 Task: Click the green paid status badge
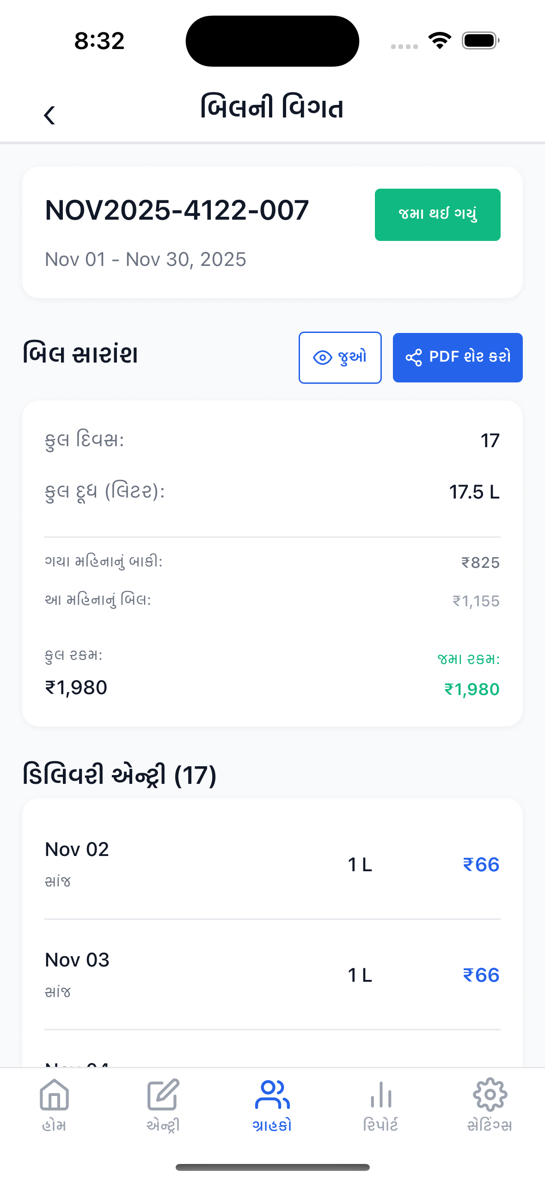pos(437,215)
